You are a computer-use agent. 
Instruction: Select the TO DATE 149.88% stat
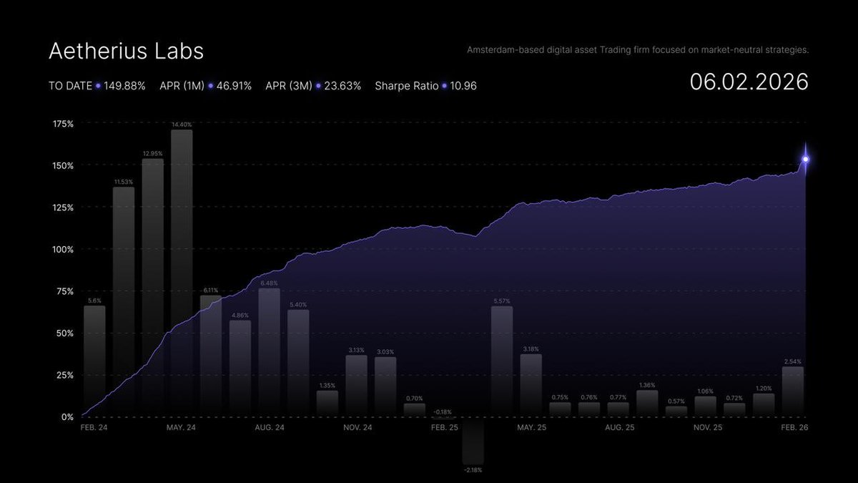point(97,86)
